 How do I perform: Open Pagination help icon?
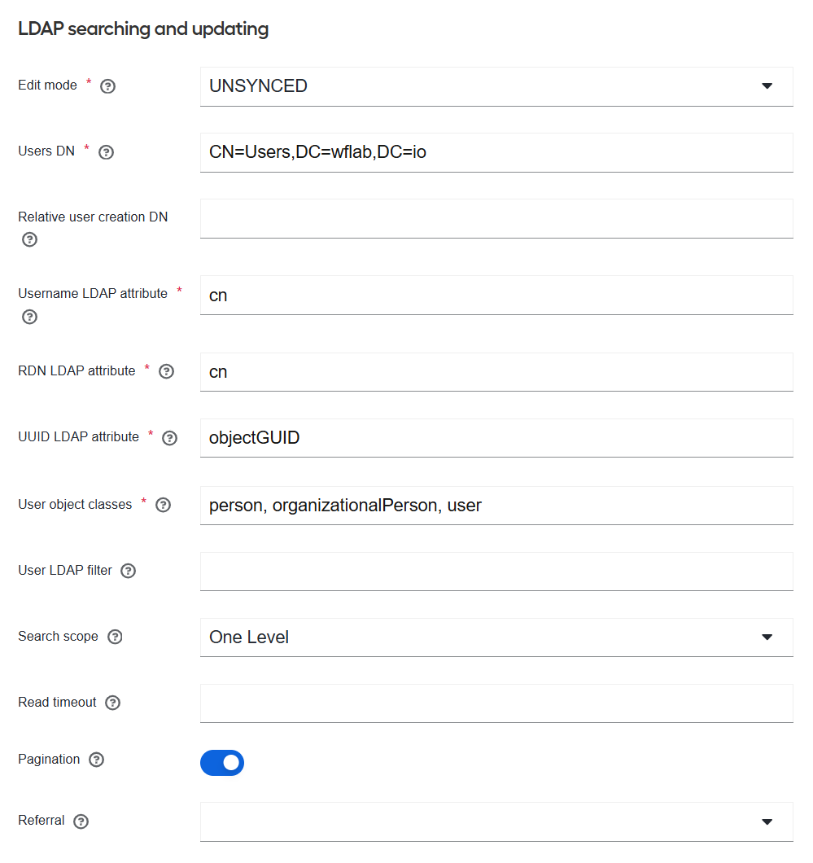click(x=97, y=760)
